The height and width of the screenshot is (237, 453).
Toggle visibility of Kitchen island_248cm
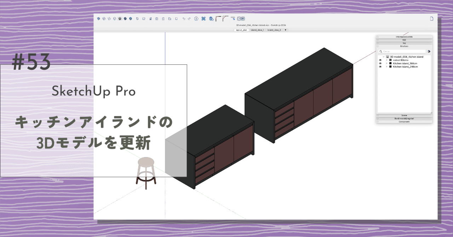380,67
